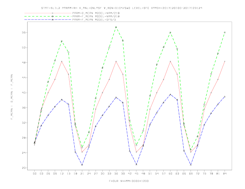Click x-axis tick label 03
This screenshot has width=245, height=189.
(41, 174)
